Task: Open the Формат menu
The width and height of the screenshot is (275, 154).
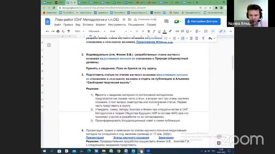Action: pos(101,25)
